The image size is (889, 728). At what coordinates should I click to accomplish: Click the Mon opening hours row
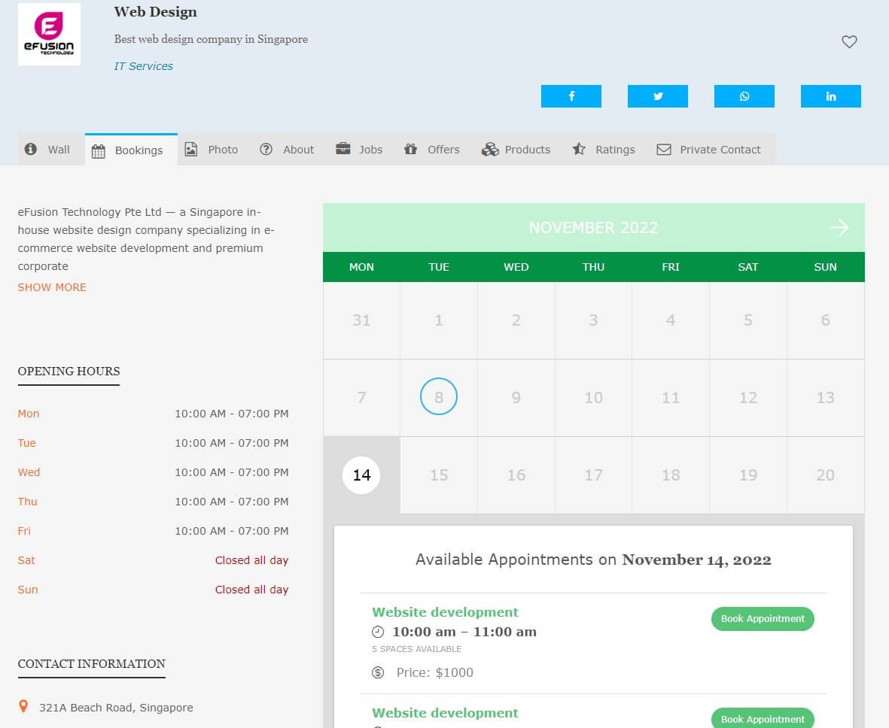tap(153, 414)
